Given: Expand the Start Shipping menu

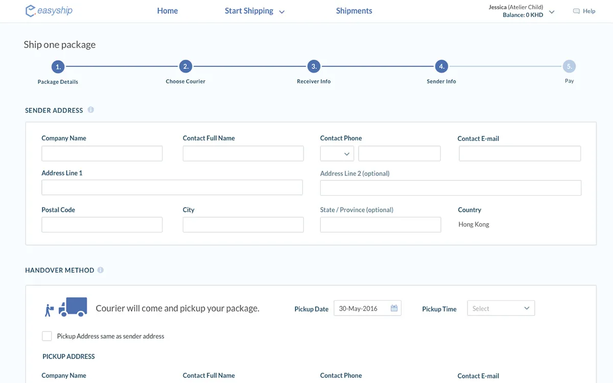Looking at the screenshot, I should 254,11.
